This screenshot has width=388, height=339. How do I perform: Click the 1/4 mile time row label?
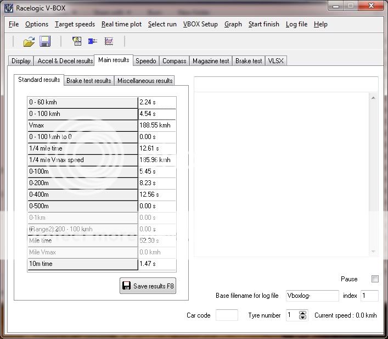tap(83, 148)
